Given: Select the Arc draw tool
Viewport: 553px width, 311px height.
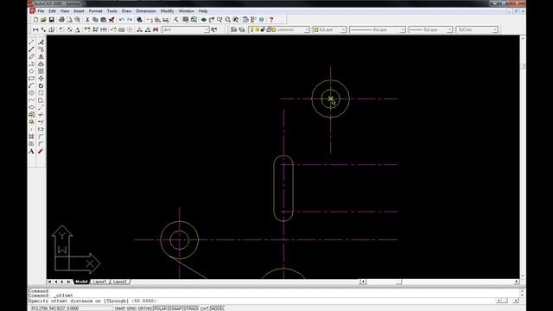Looking at the screenshot, I should click(x=31, y=86).
